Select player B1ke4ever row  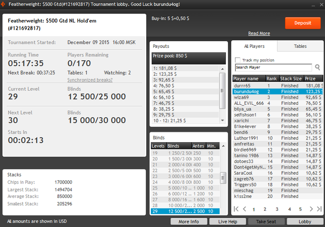278,126
